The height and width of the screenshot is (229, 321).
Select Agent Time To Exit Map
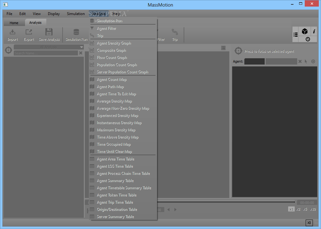[123, 94]
